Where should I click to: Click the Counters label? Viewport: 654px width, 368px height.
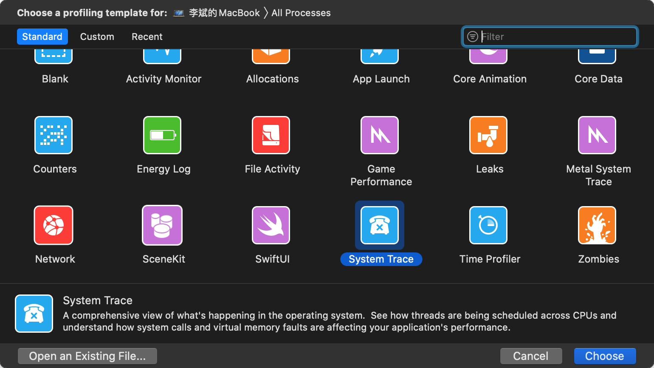[x=55, y=169]
